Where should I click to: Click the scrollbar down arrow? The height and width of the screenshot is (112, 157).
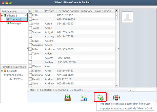click(x=116, y=86)
